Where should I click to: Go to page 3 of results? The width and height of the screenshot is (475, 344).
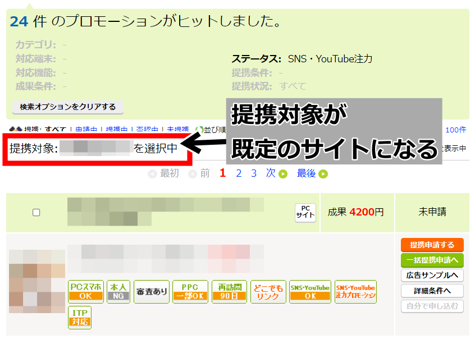(x=254, y=173)
